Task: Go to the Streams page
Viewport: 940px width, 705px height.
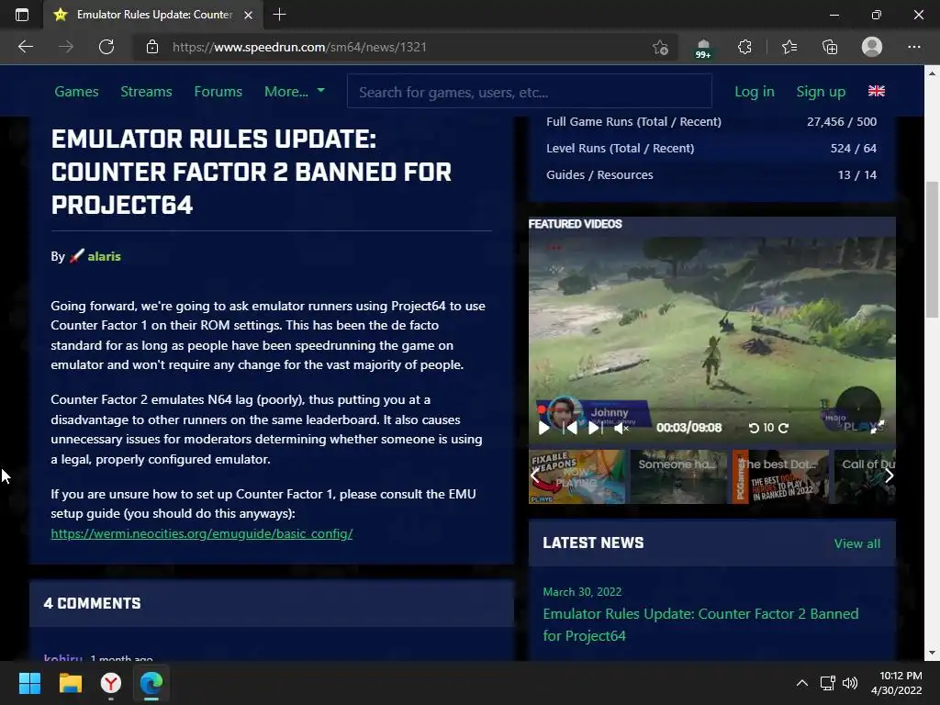Action: coord(146,91)
